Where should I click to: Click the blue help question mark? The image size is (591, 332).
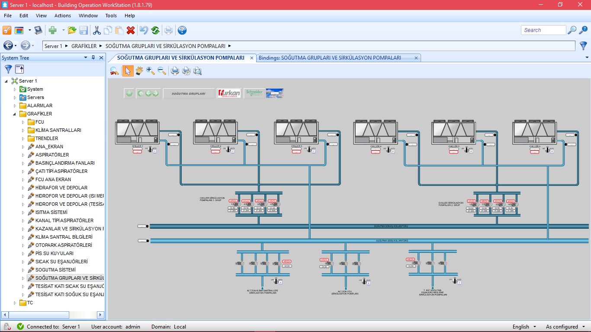[x=182, y=30]
